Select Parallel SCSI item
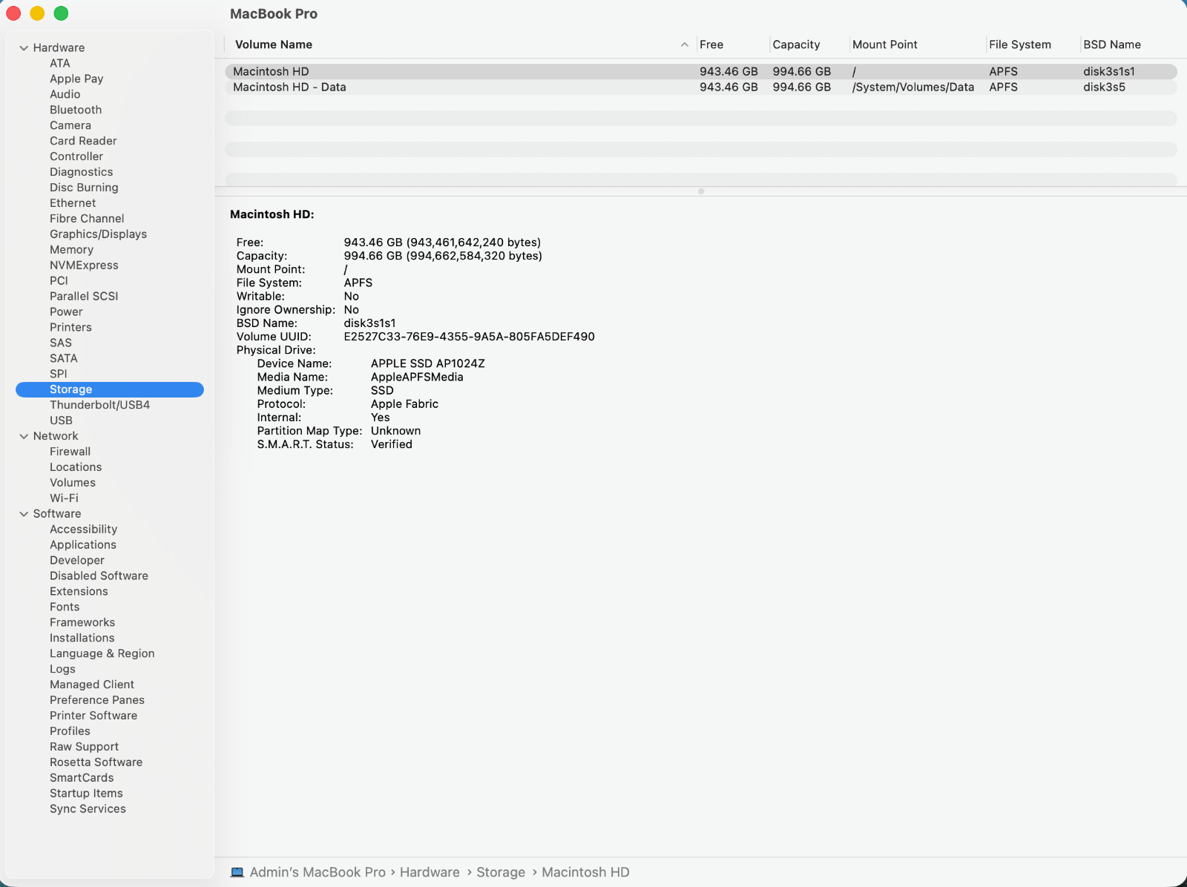 click(84, 297)
